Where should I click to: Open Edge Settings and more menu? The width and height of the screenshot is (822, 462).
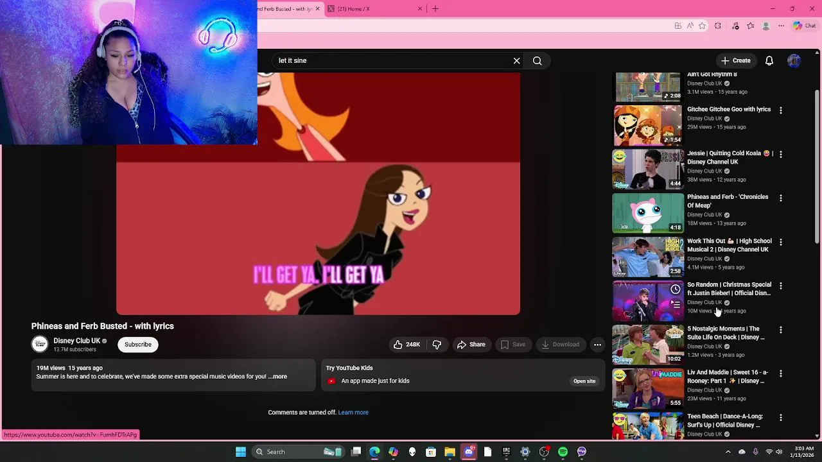pyautogui.click(x=781, y=26)
